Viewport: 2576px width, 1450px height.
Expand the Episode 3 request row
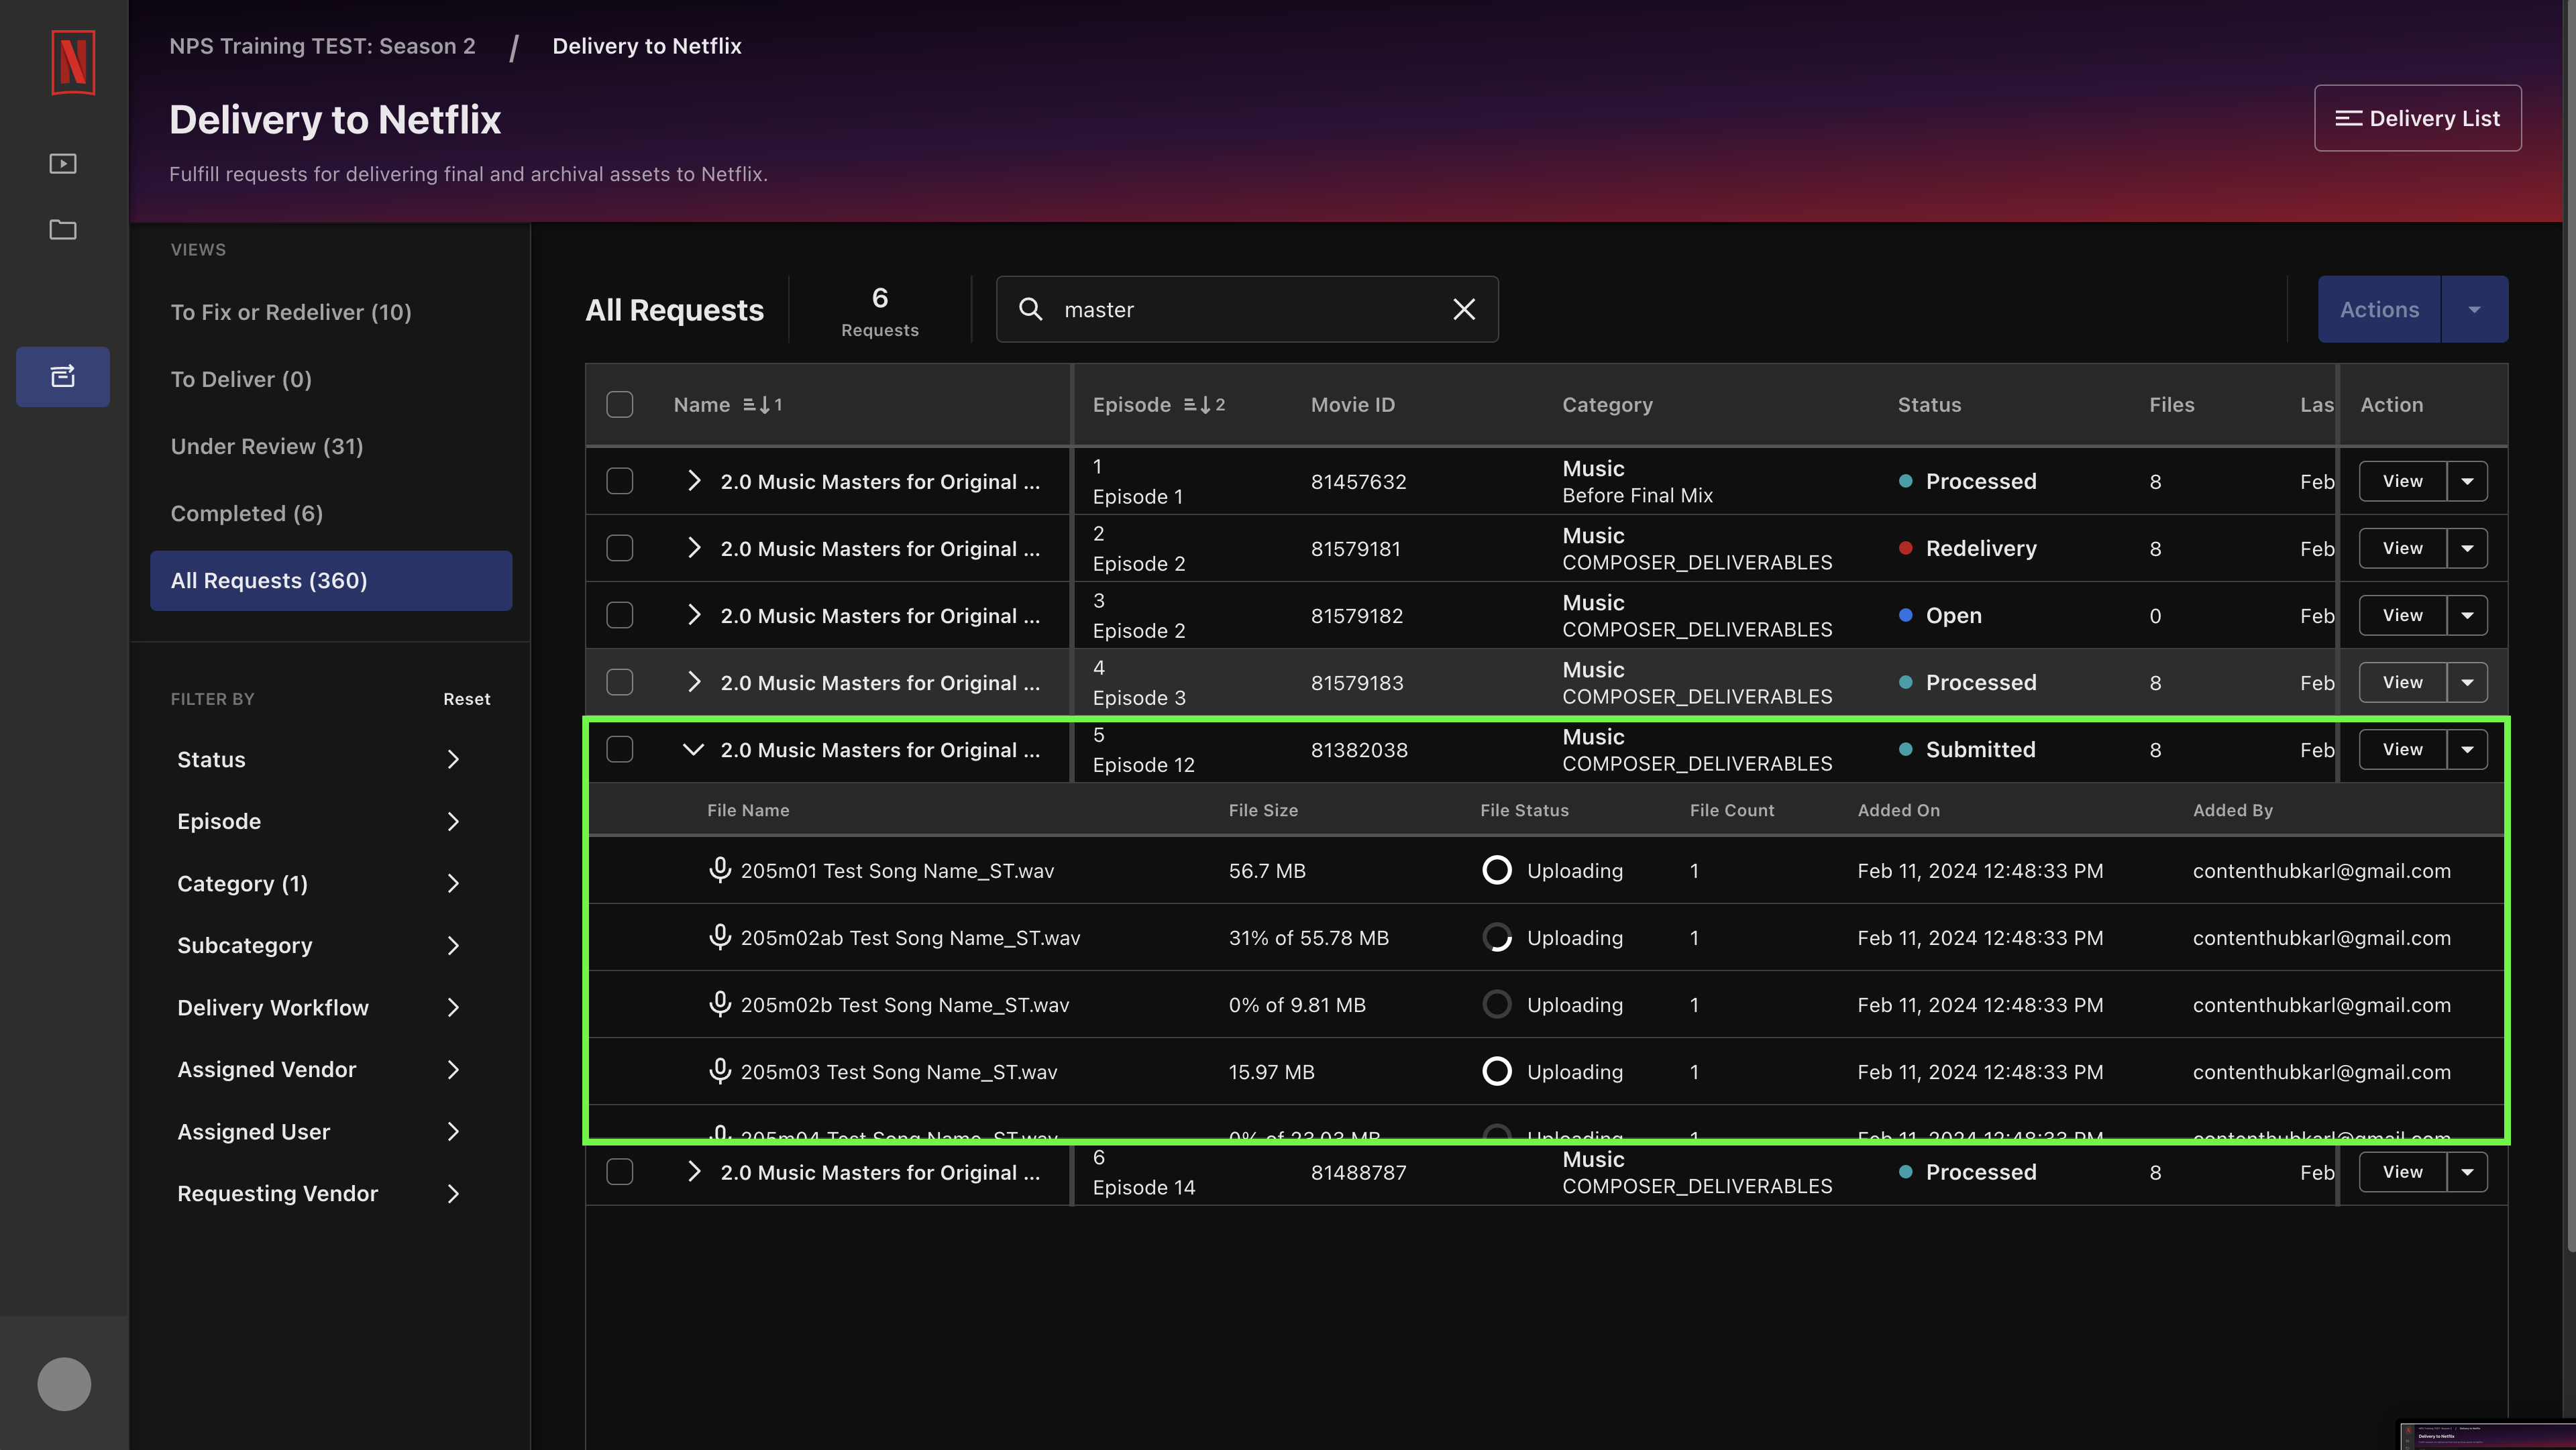coord(693,682)
